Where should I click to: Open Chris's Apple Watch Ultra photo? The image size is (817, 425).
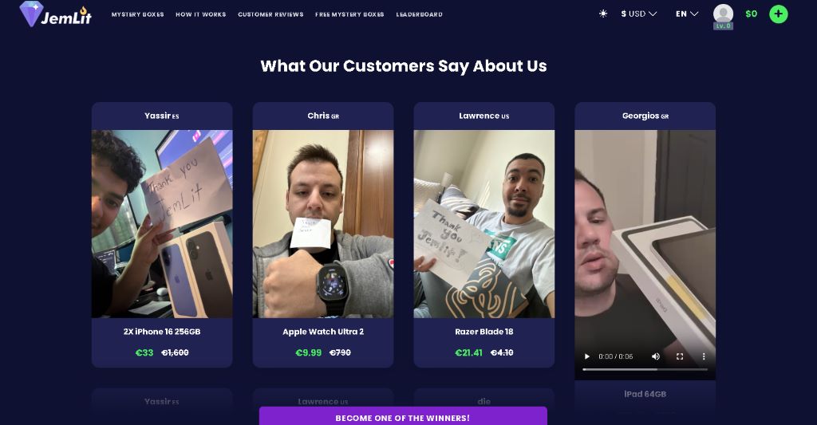[x=323, y=224]
